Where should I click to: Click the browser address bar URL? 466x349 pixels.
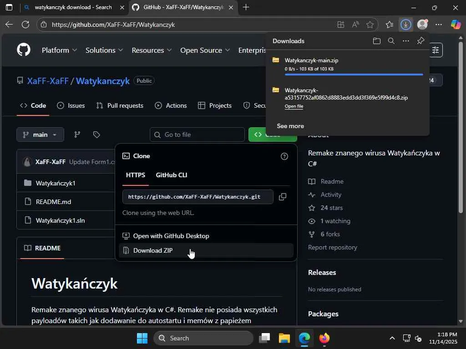(x=113, y=25)
